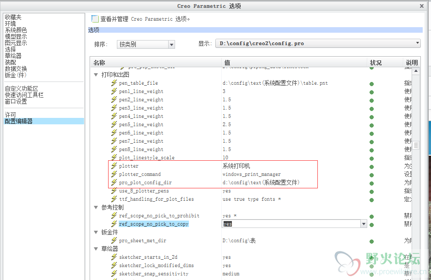Select 配置编辑器 in the left panel
Image resolution: width=431 pixels, height=280 pixels.
[44, 121]
